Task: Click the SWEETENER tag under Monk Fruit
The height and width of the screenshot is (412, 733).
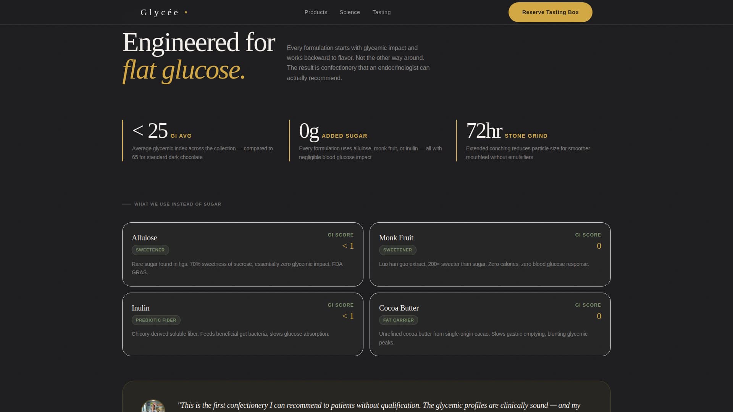Action: point(397,250)
